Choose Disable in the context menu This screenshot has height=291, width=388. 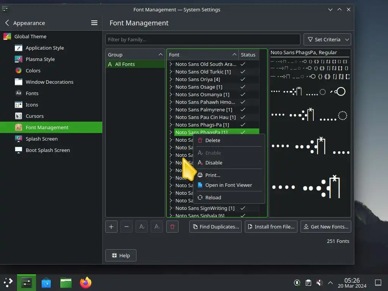(x=229, y=163)
